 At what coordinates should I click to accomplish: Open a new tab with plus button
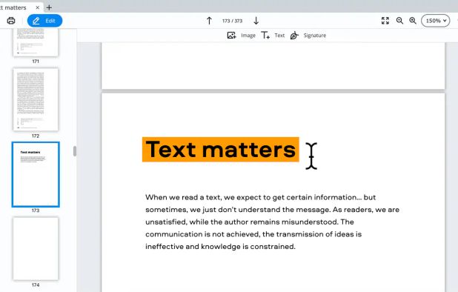coord(49,7)
